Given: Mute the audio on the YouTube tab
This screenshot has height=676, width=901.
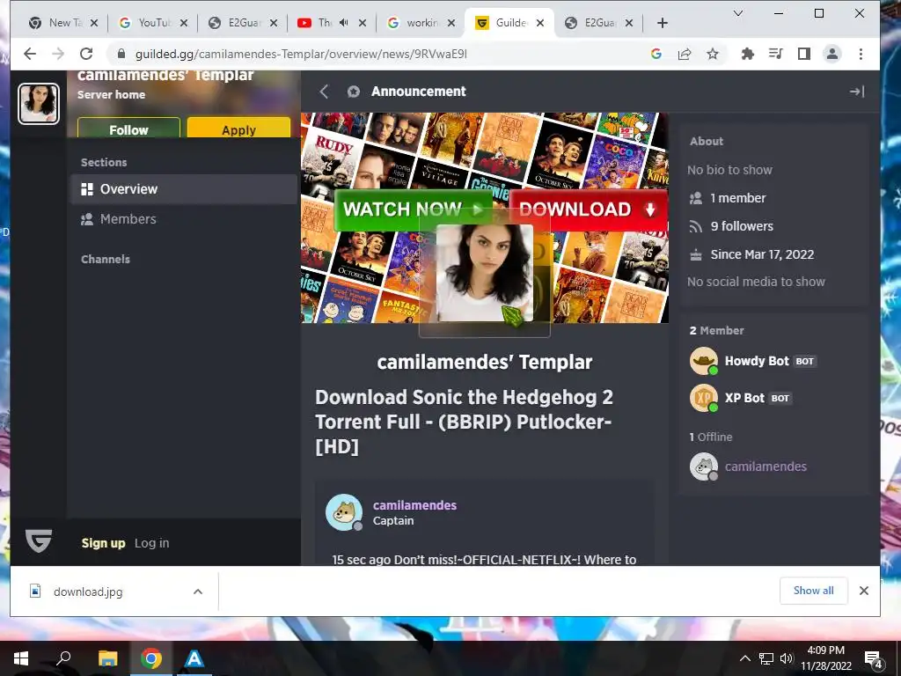Looking at the screenshot, I should click(344, 23).
